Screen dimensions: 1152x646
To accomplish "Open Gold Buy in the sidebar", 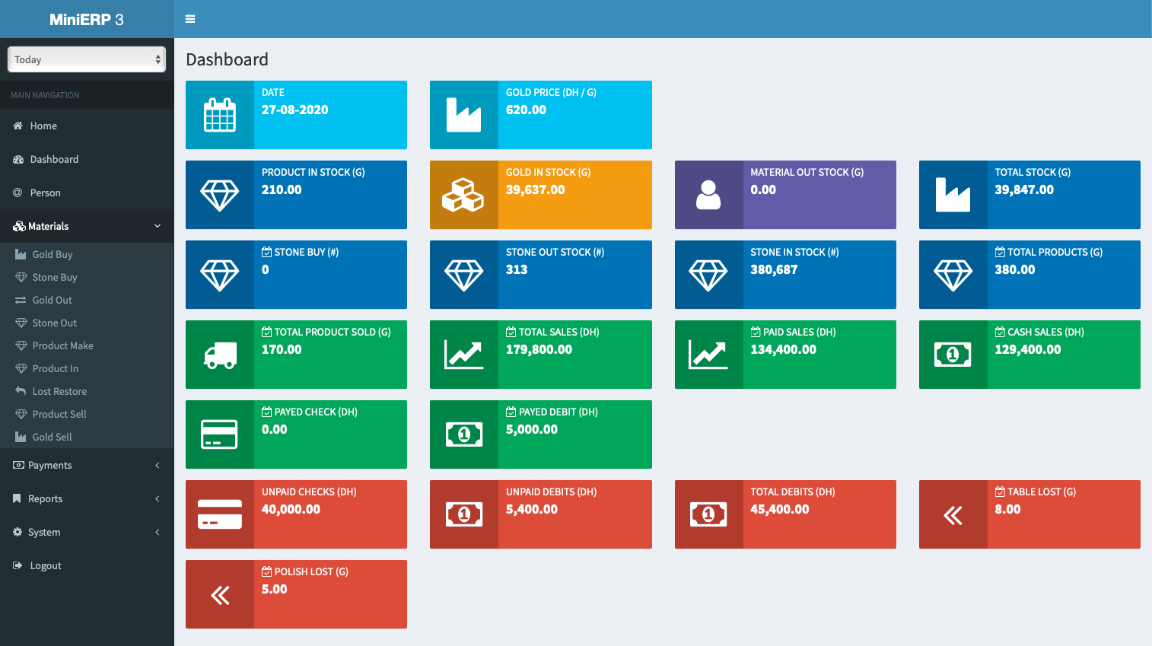I will click(53, 254).
